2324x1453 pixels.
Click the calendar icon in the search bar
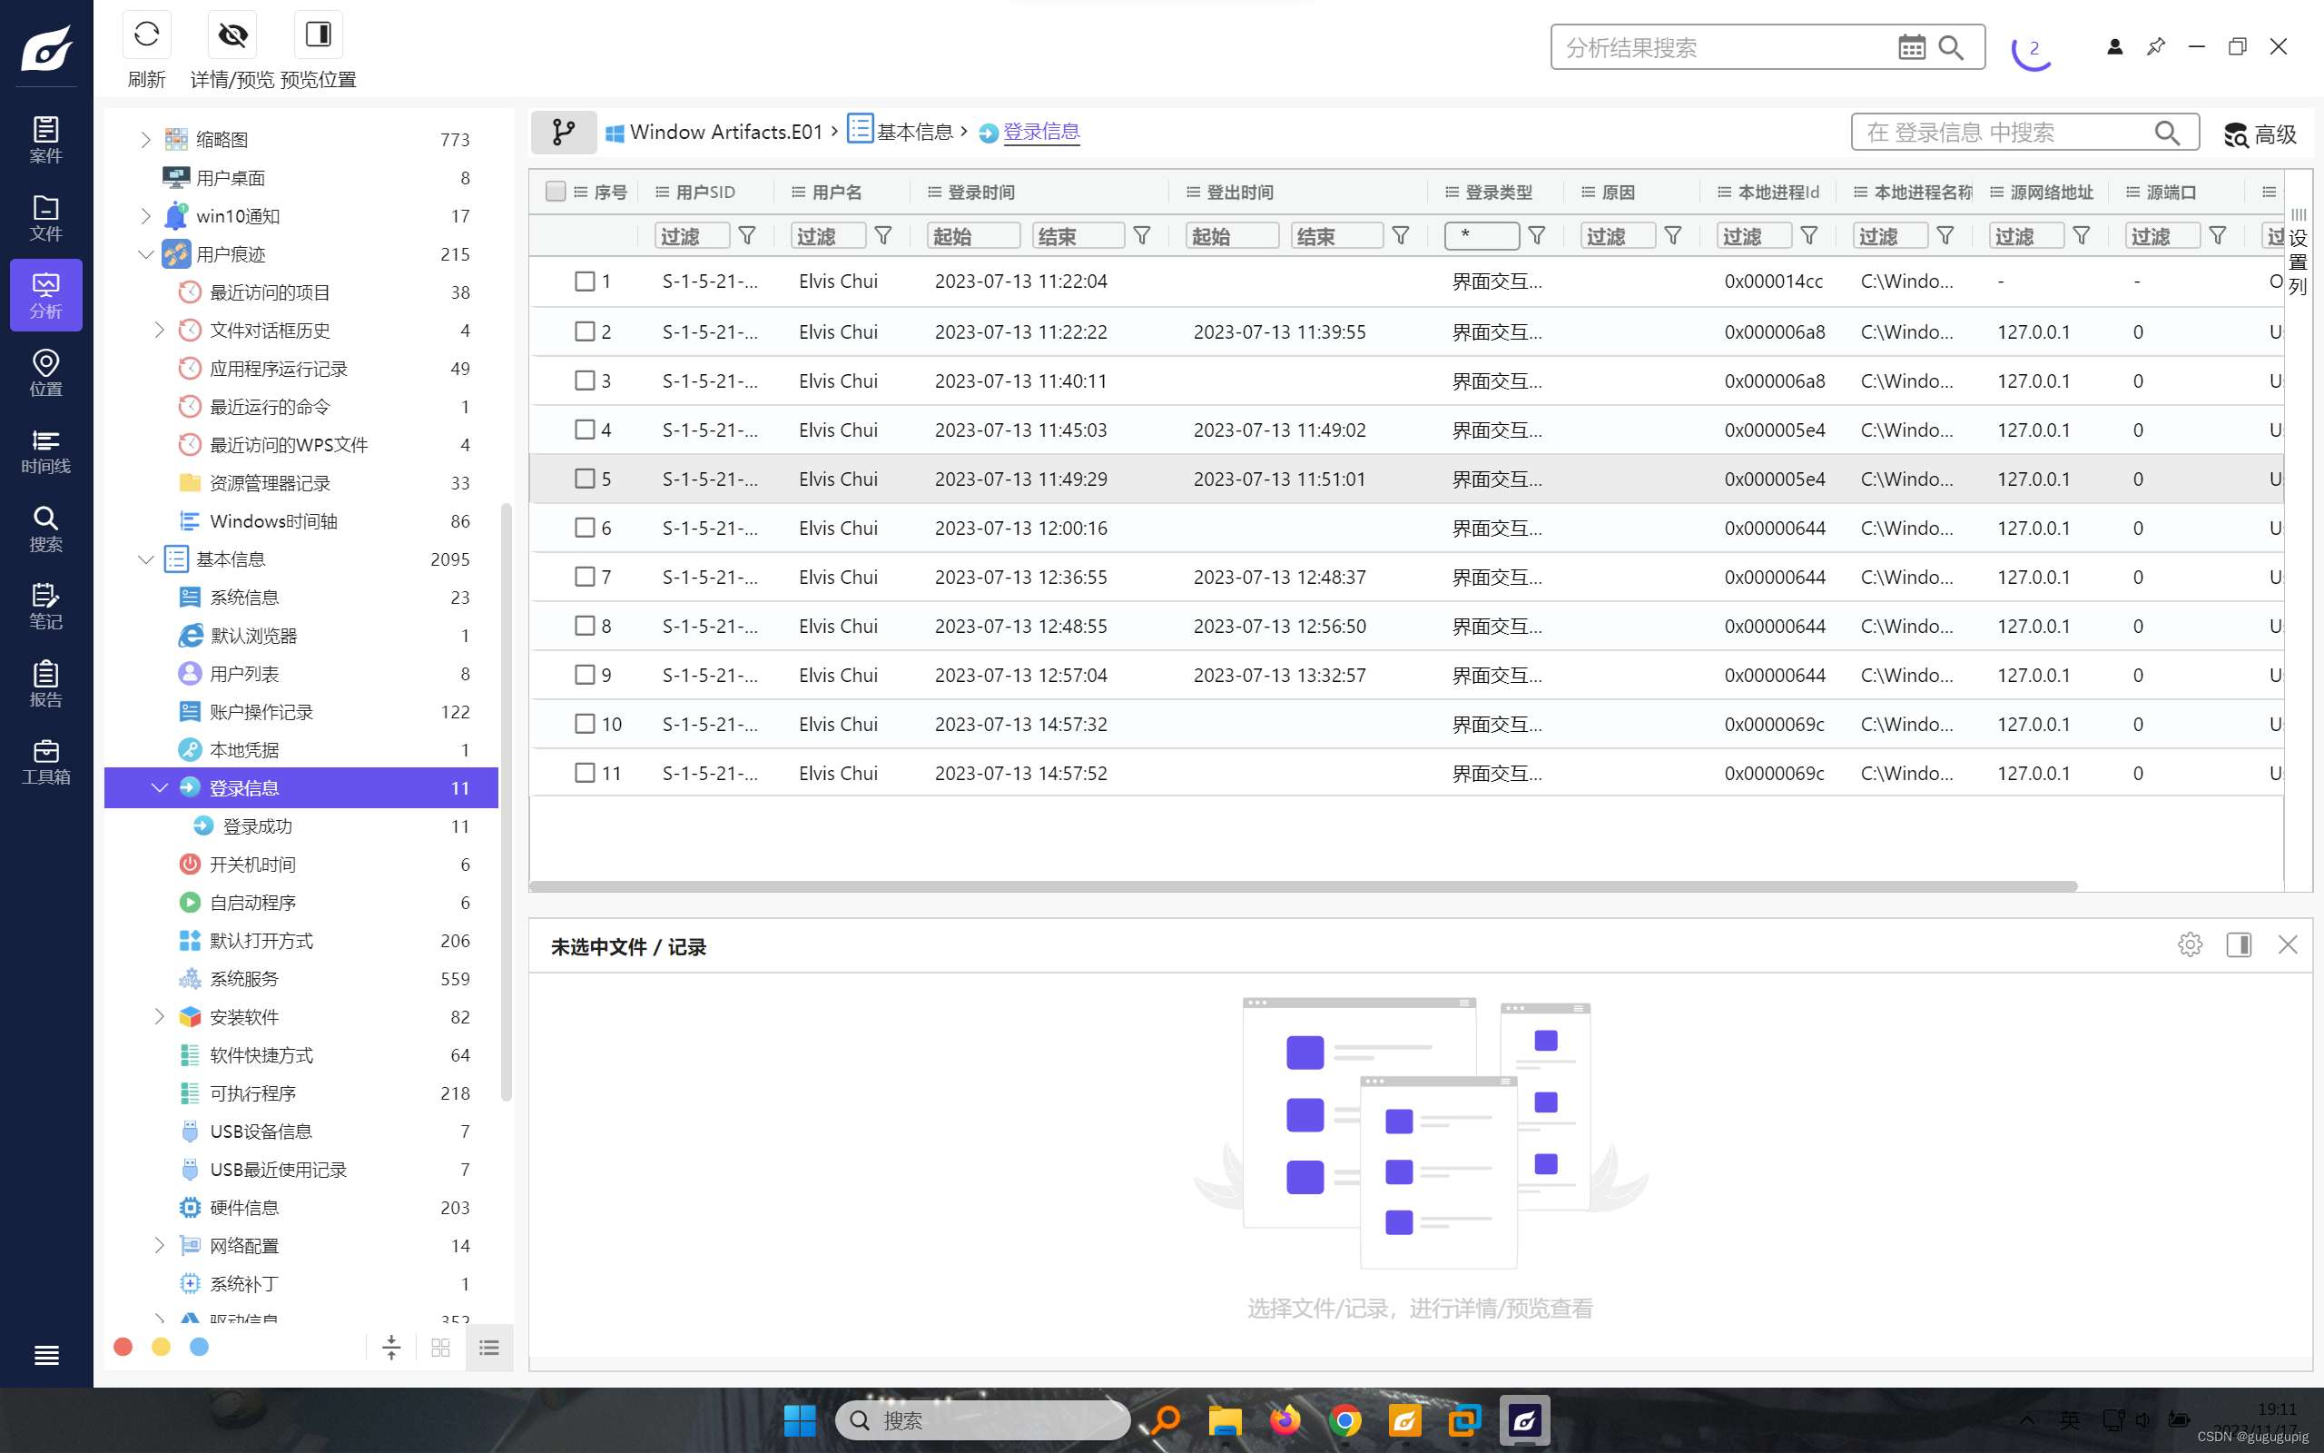[x=1911, y=47]
